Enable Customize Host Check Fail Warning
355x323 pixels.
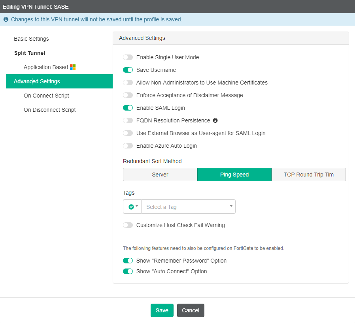tap(128, 225)
